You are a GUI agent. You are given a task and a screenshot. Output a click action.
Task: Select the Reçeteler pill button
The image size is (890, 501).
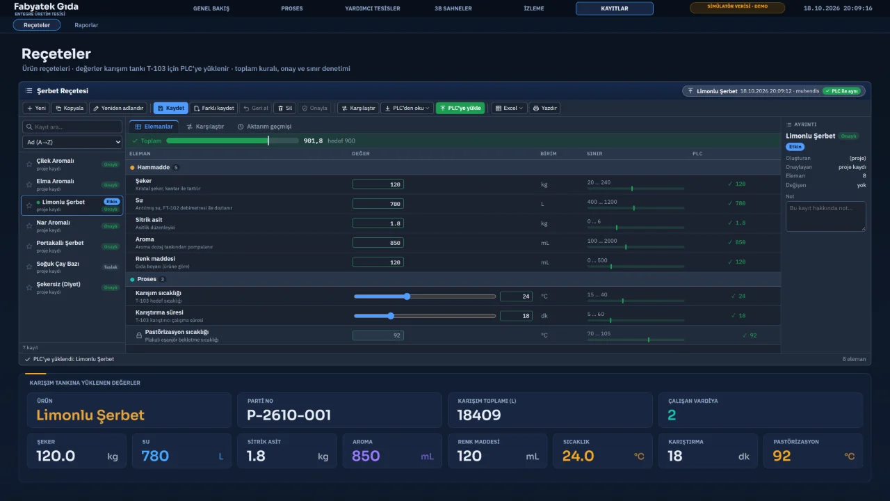tap(37, 25)
